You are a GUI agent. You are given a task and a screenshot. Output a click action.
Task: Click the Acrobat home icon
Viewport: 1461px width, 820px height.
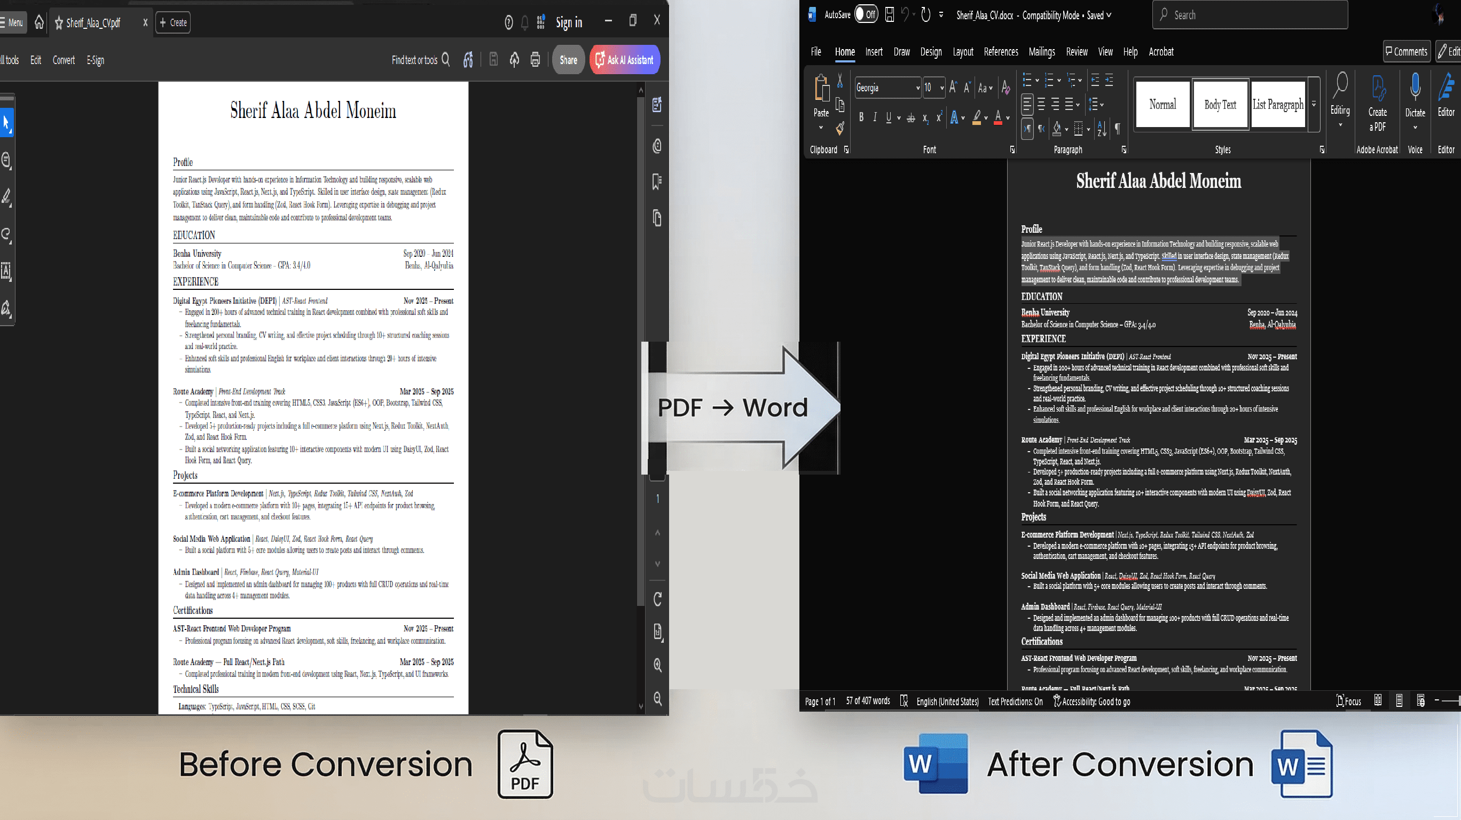[39, 22]
